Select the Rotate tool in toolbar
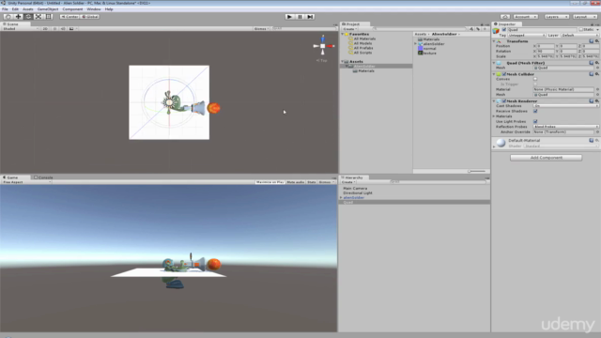Screen dimensions: 601x338 [x=28, y=17]
